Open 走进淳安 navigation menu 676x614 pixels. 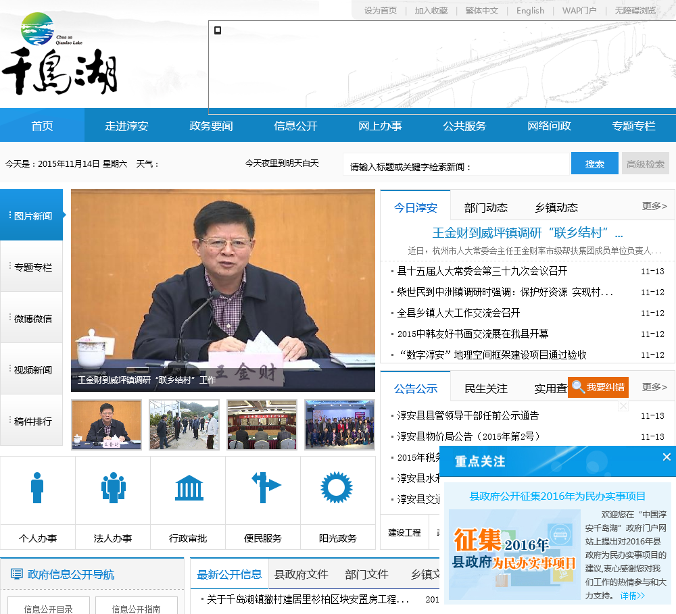(127, 126)
